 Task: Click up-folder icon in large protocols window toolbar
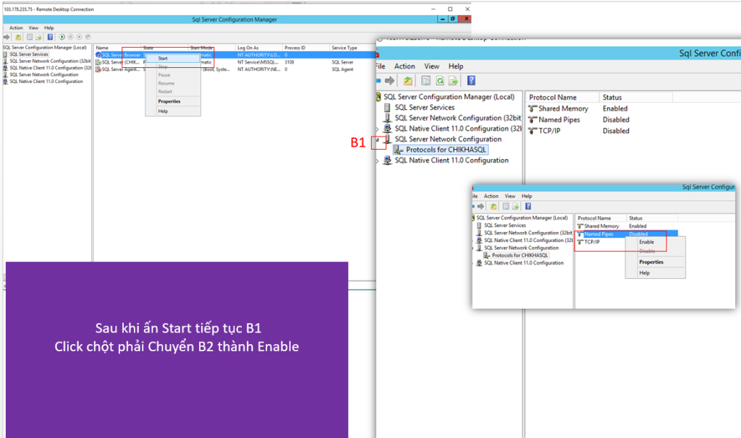(408, 81)
